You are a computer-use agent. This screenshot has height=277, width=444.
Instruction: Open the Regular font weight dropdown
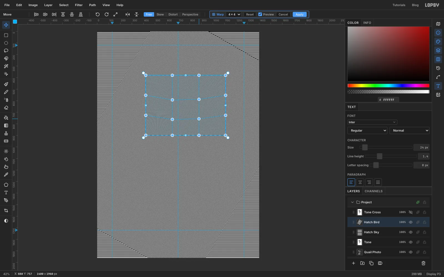coord(367,130)
